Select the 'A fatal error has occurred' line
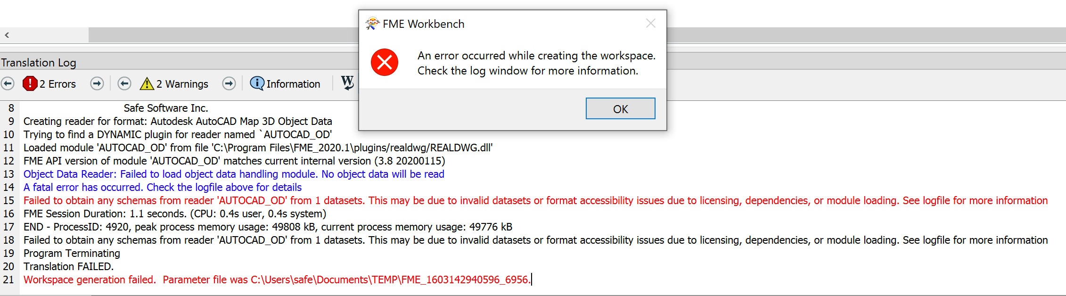Image resolution: width=1066 pixels, height=296 pixels. tap(163, 187)
